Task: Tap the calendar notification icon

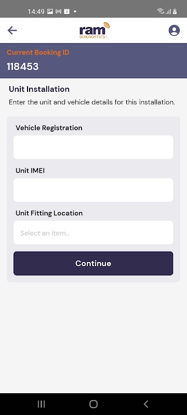Action: click(66, 11)
